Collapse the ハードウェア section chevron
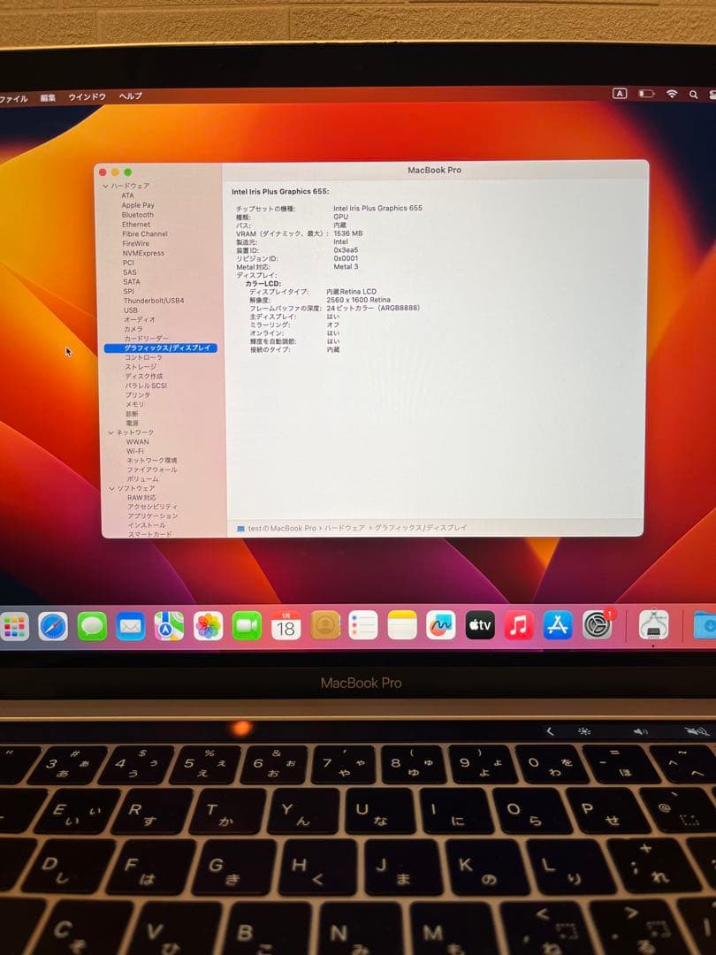Screen dimensions: 716x955 (x=105, y=186)
